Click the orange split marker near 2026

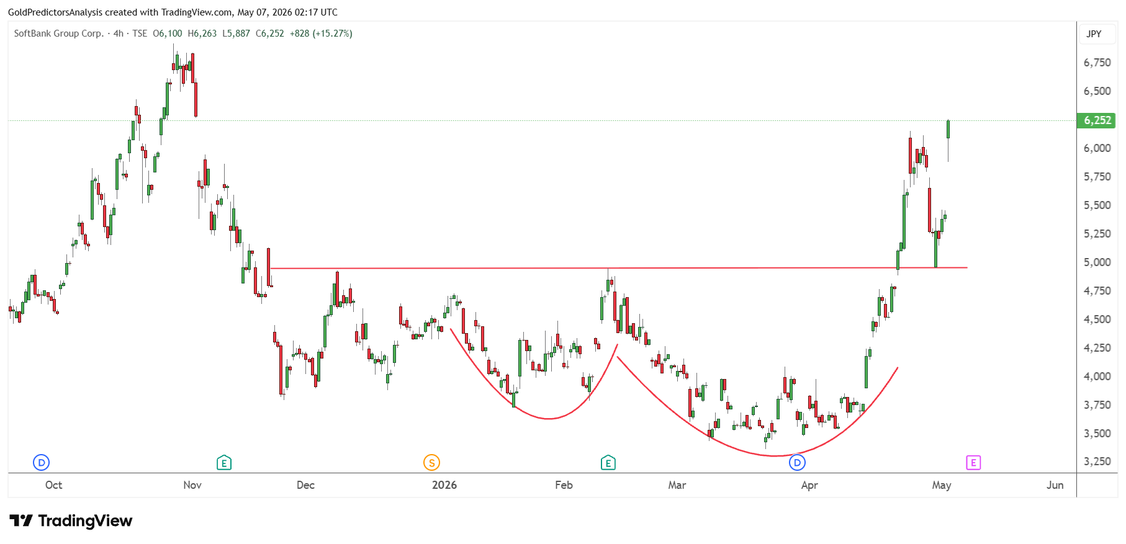(x=431, y=462)
